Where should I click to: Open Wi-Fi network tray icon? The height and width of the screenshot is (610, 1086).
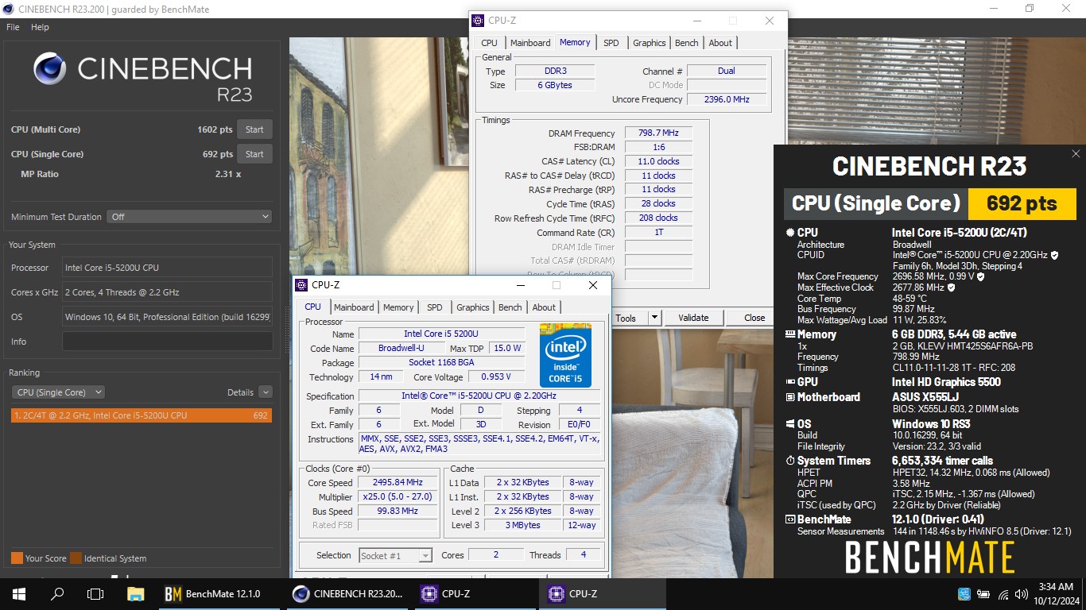1003,593
